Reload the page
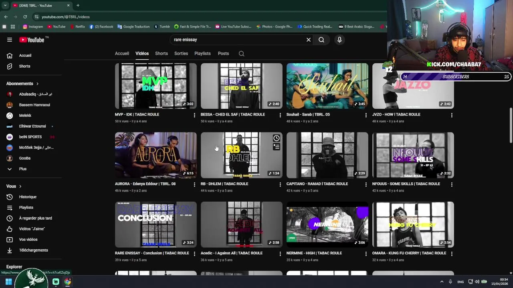The image size is (513, 288). (25, 17)
